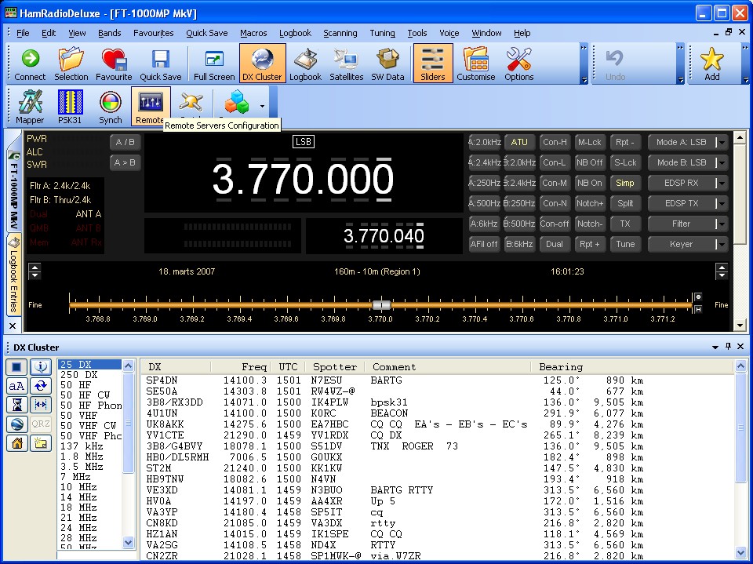This screenshot has width=753, height=564.
Task: Click the globe icon in DX Cluster
Action: pyautogui.click(x=16, y=424)
